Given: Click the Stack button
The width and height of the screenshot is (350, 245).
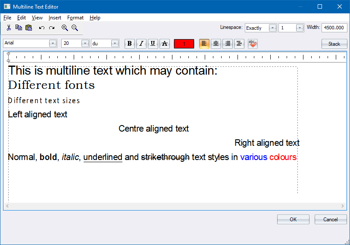Looking at the screenshot, I should tap(334, 44).
